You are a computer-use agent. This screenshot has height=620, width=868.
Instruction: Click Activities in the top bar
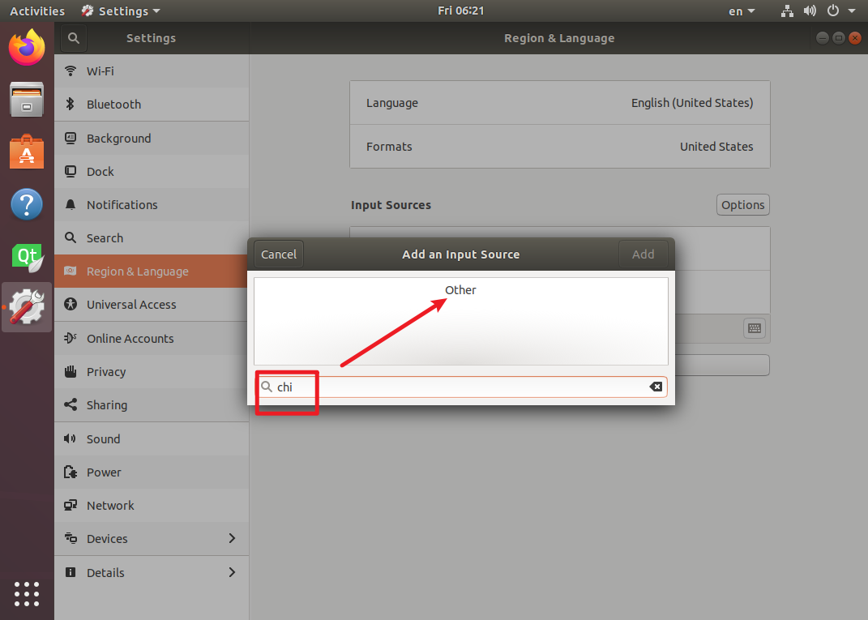click(37, 11)
